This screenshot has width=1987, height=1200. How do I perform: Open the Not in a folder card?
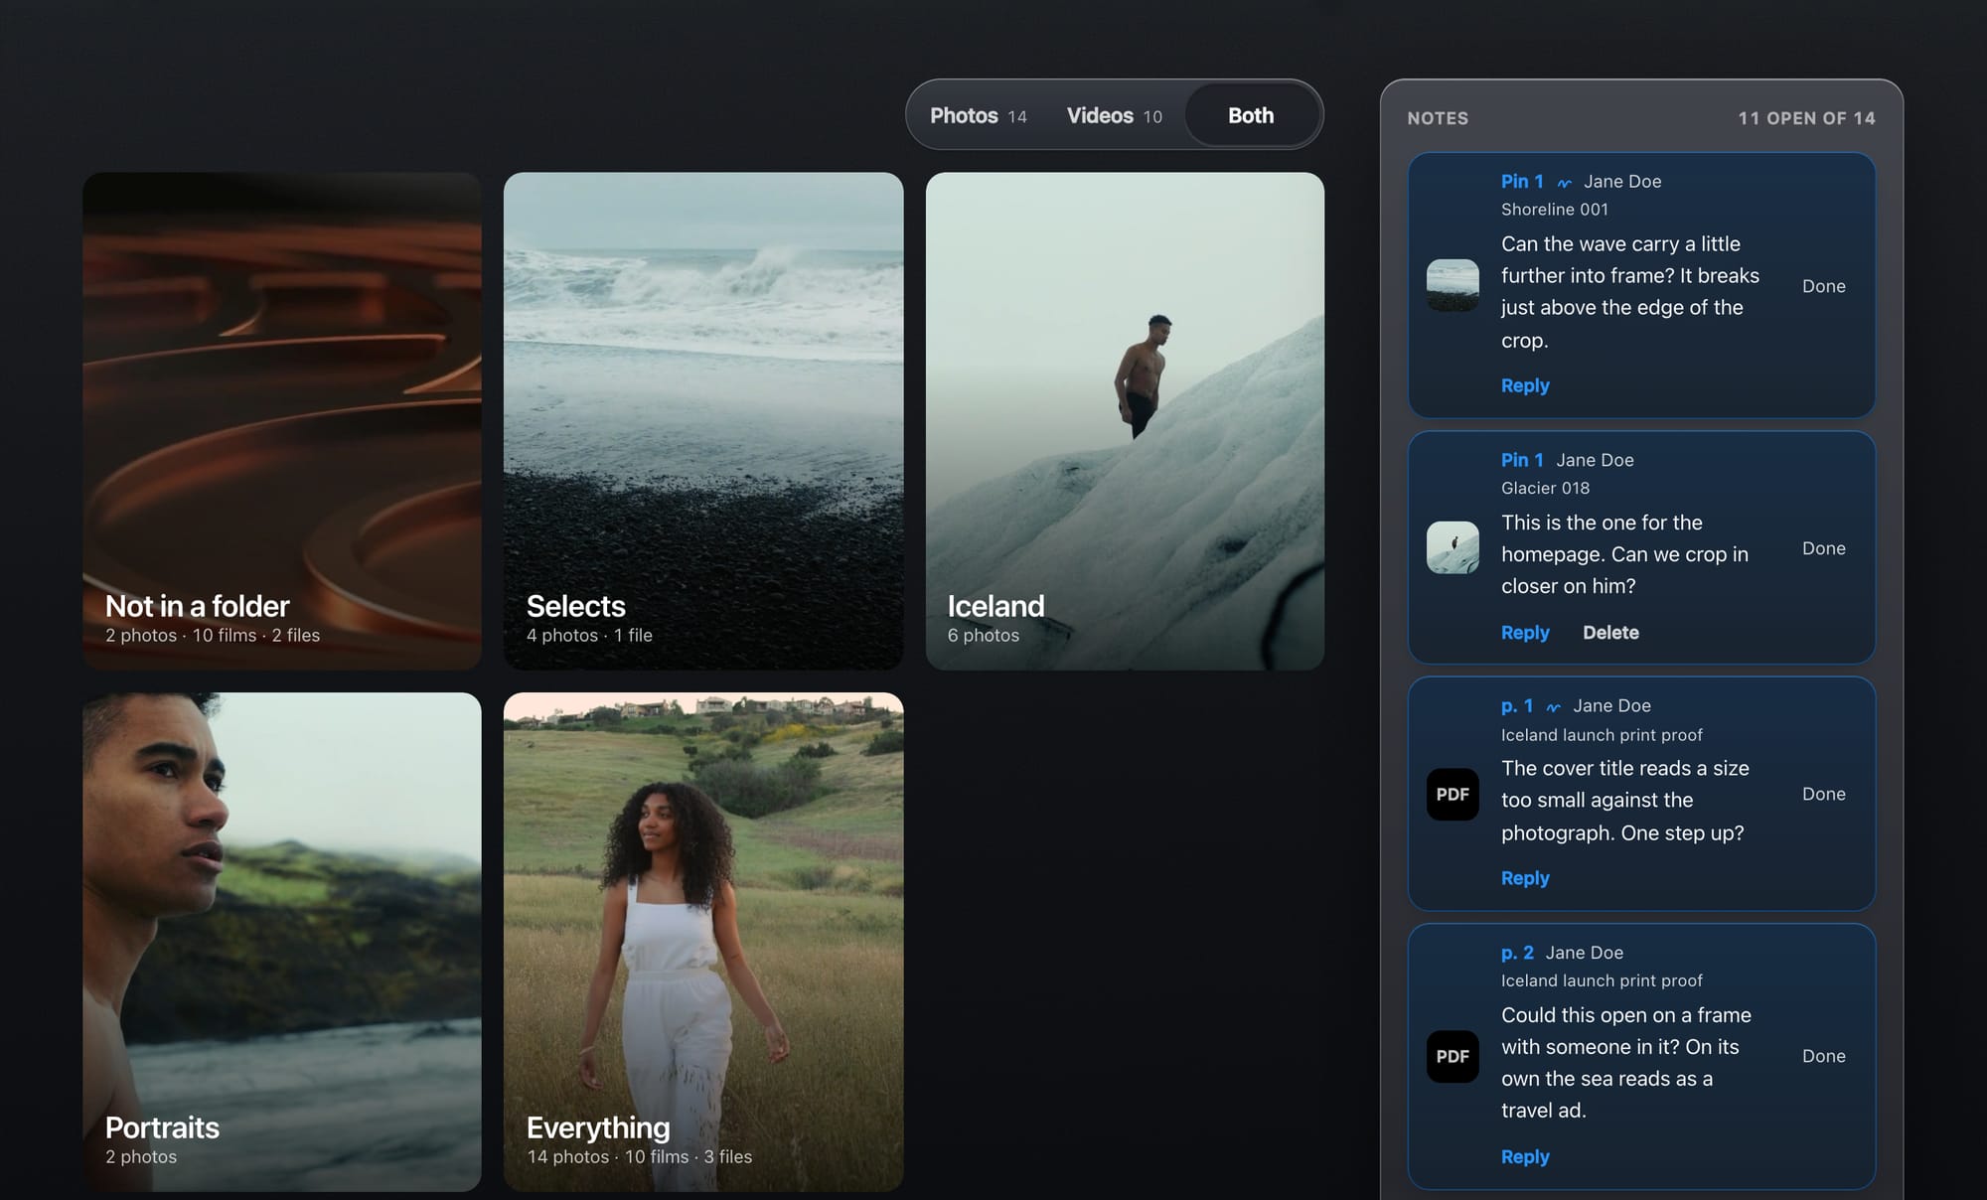coord(282,421)
